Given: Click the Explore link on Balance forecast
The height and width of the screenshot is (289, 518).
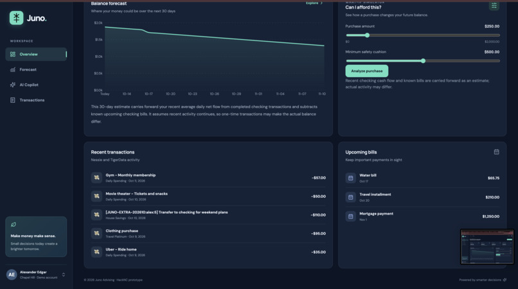Looking at the screenshot, I should [314, 3].
